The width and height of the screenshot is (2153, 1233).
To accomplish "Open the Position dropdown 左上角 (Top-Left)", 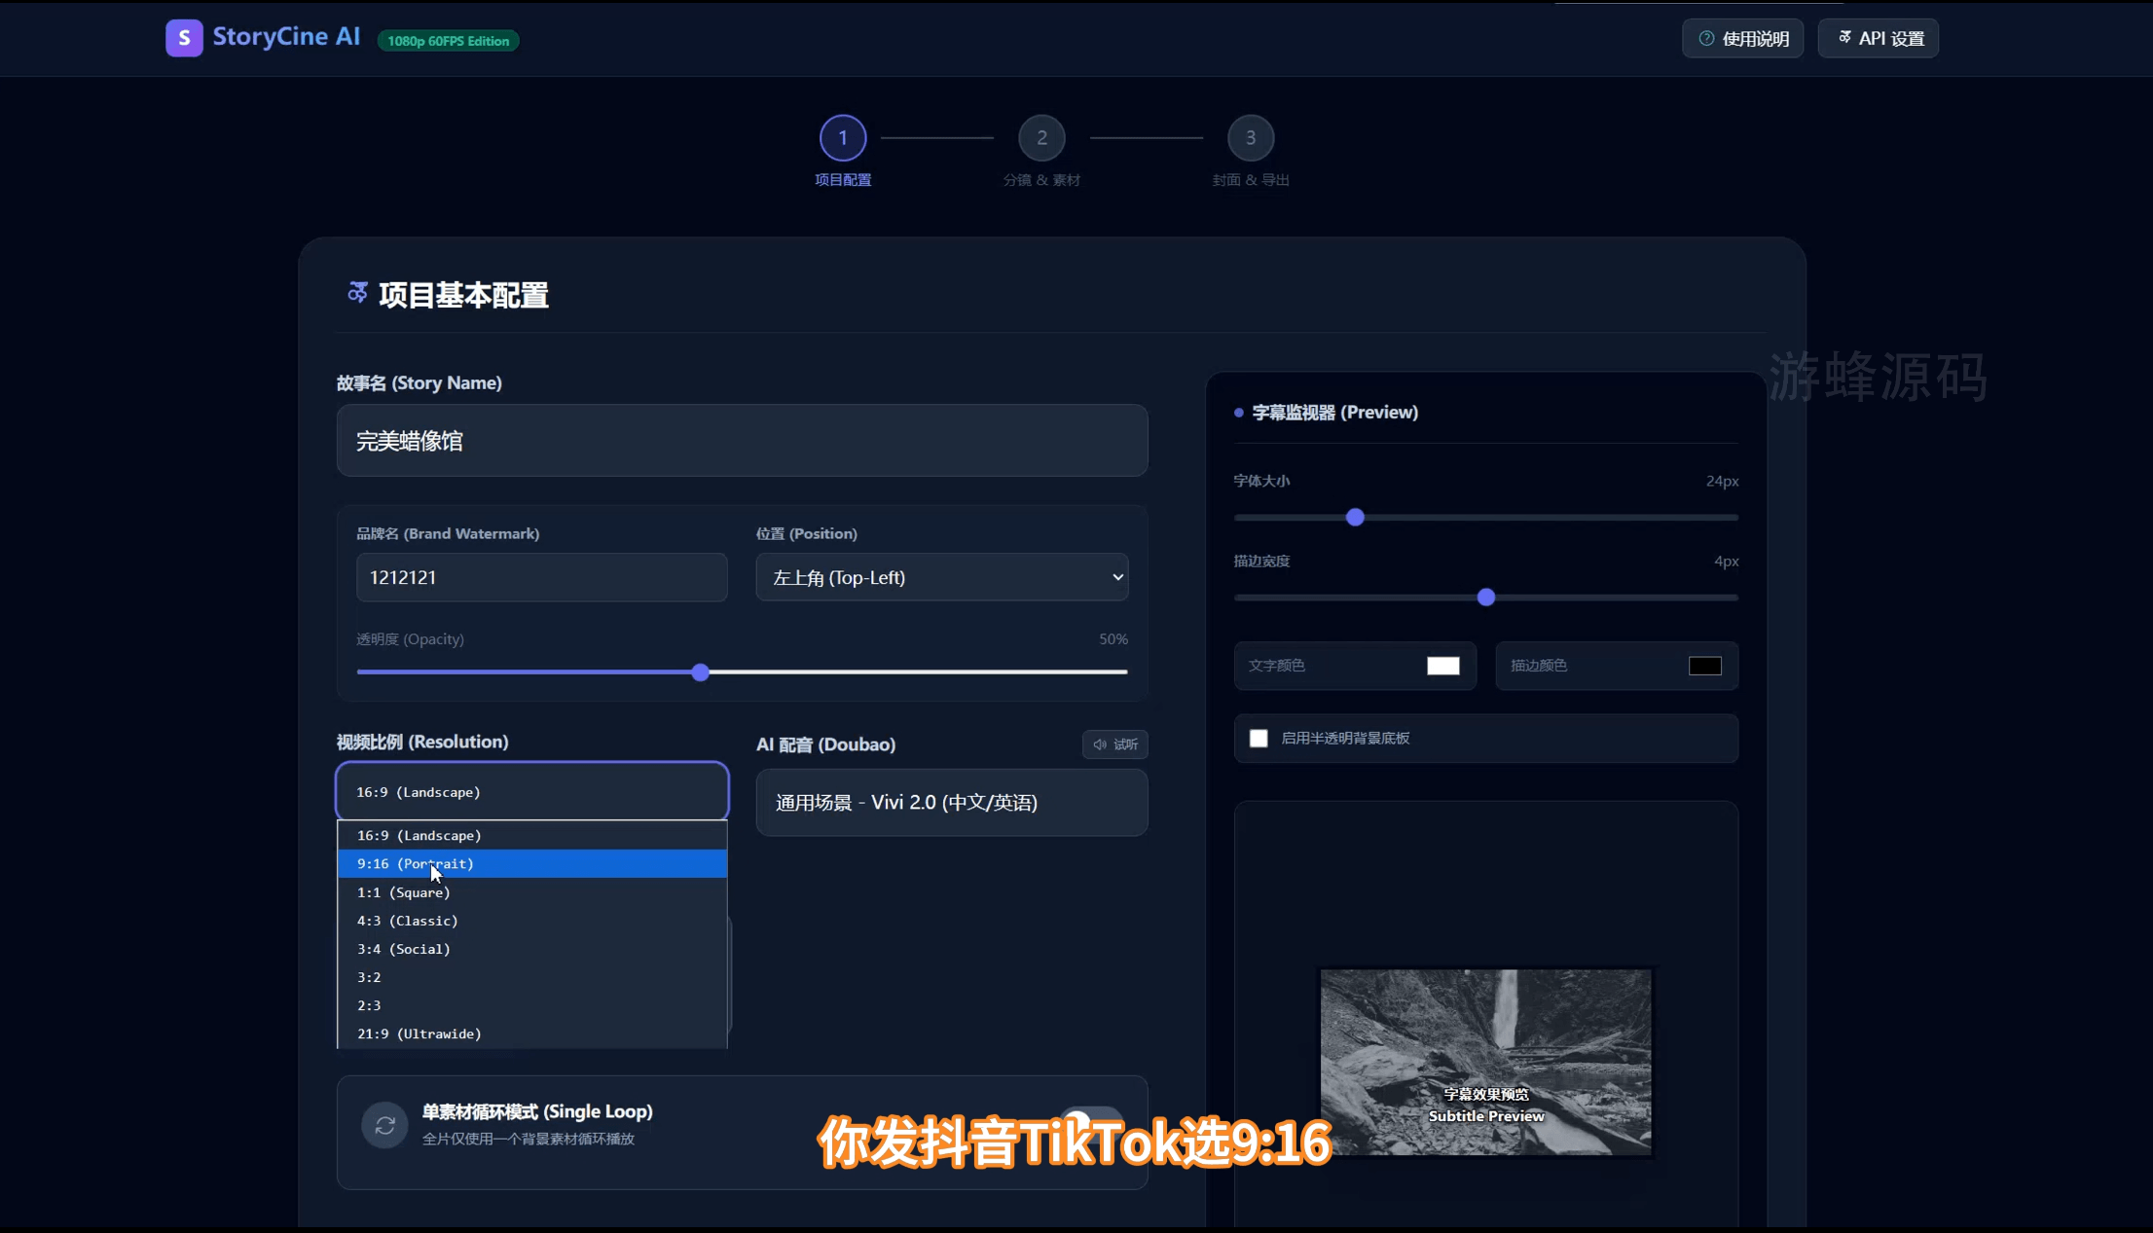I will click(942, 577).
